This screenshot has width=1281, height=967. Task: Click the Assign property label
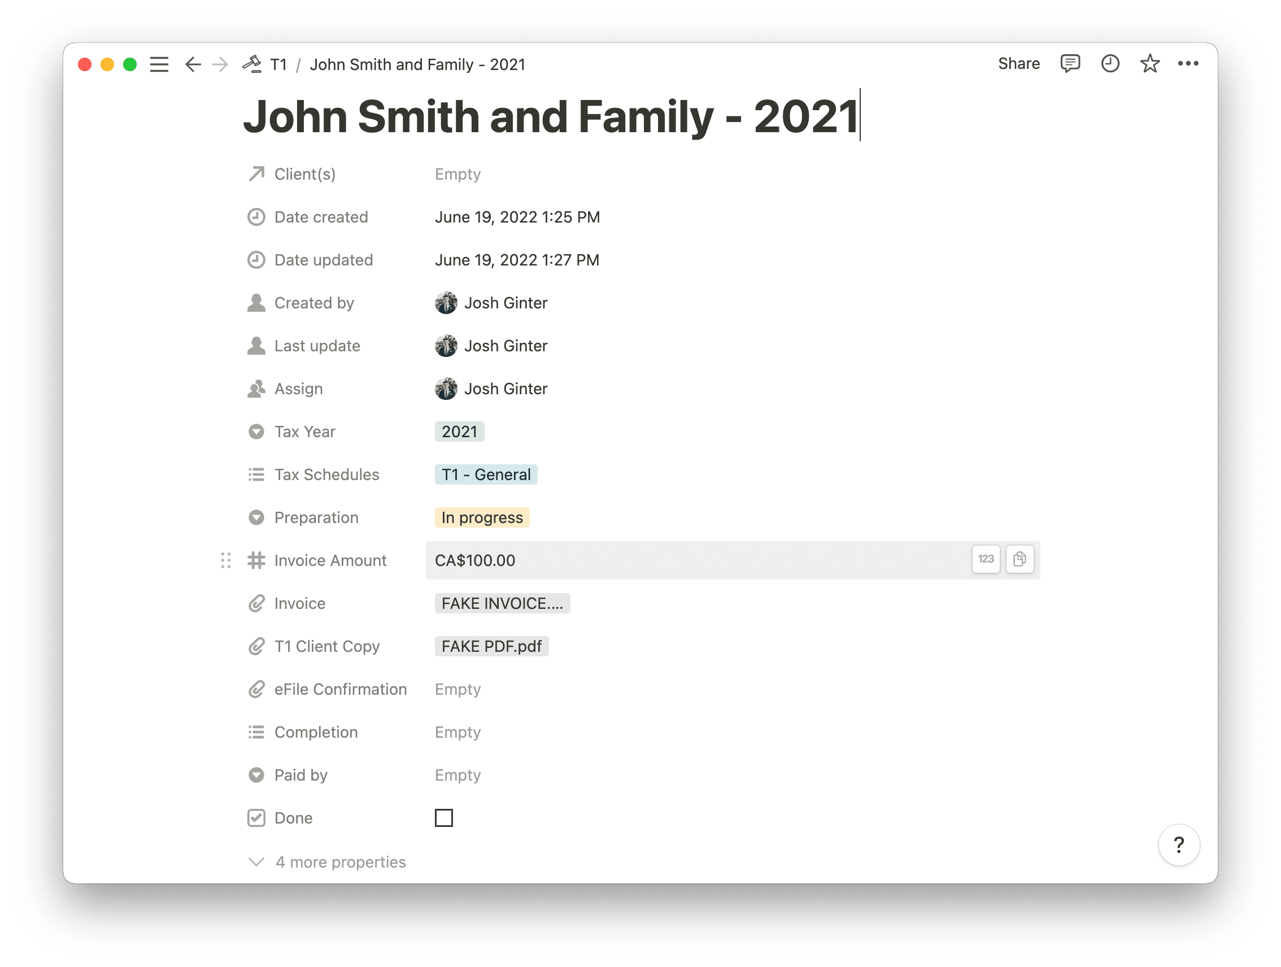[298, 388]
